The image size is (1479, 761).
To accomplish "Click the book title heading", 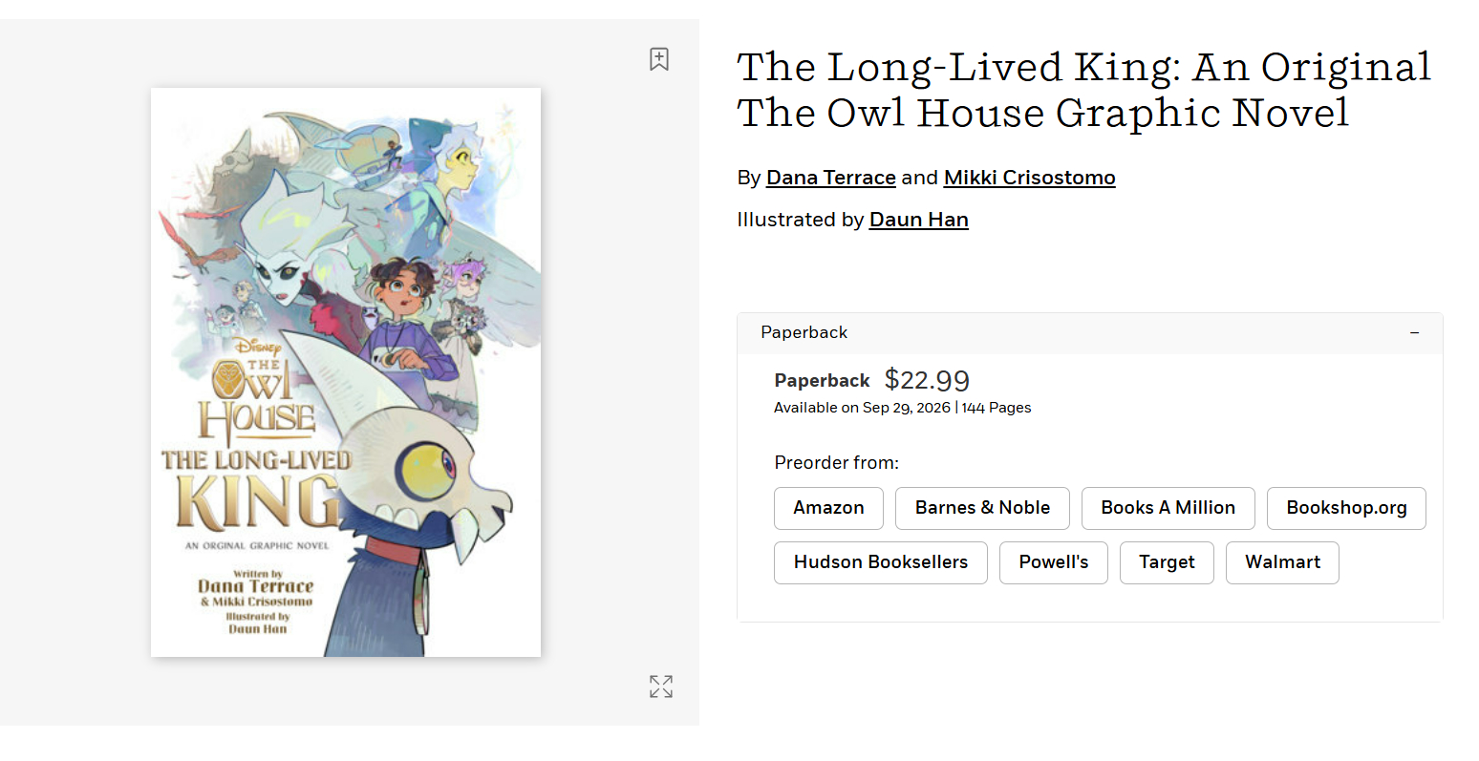I will point(1083,90).
